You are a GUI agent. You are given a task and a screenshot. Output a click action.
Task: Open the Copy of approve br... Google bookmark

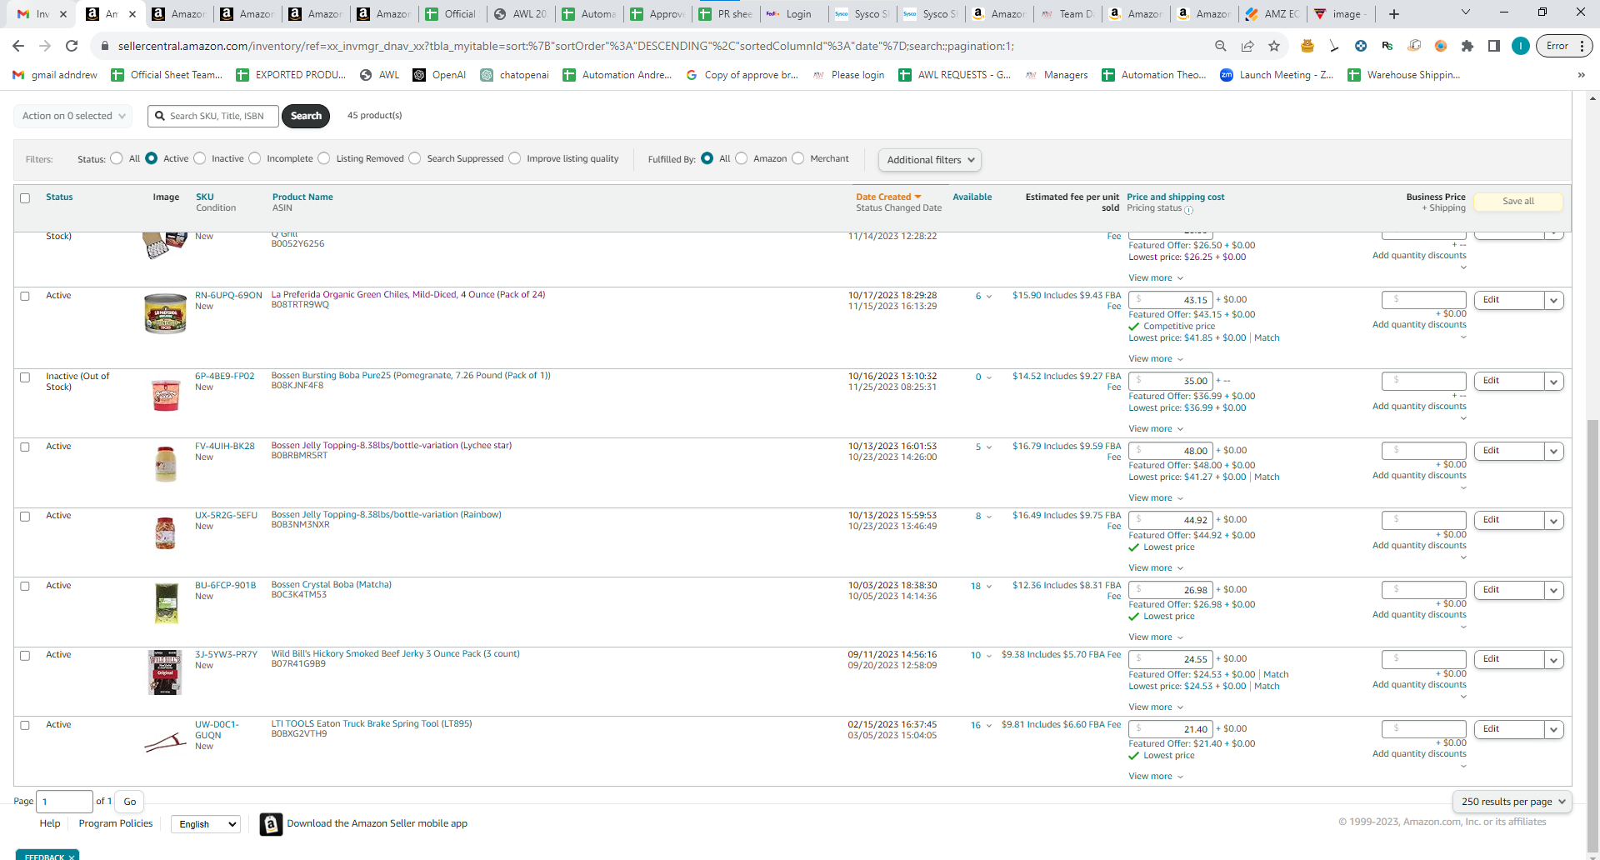742,75
